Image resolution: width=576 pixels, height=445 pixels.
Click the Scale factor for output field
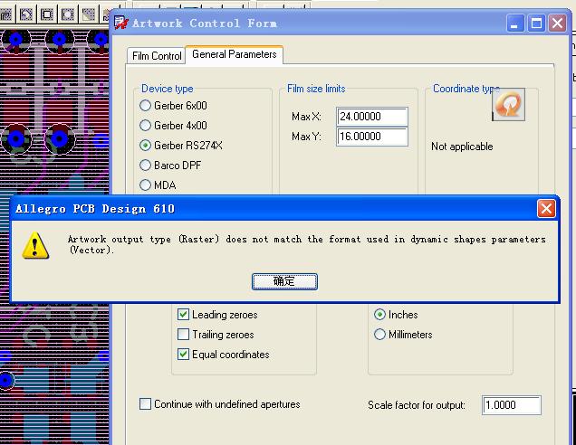pyautogui.click(x=511, y=405)
